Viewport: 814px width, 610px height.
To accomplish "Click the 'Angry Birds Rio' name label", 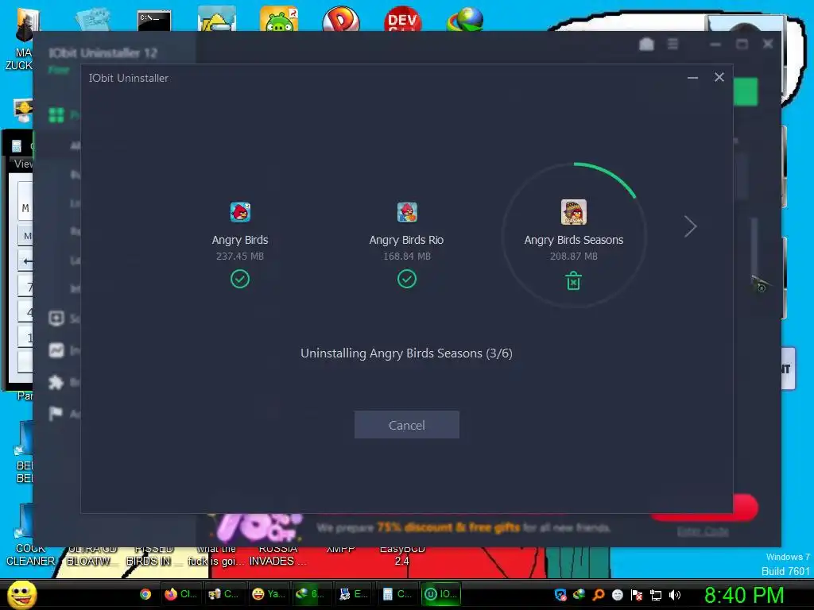I will [x=406, y=240].
